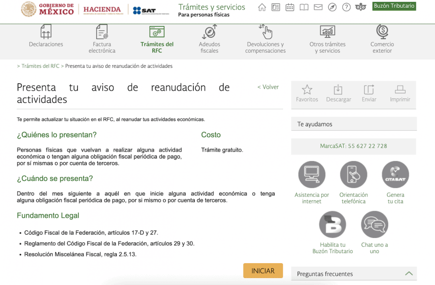Click the help question mark icon

click(346, 7)
